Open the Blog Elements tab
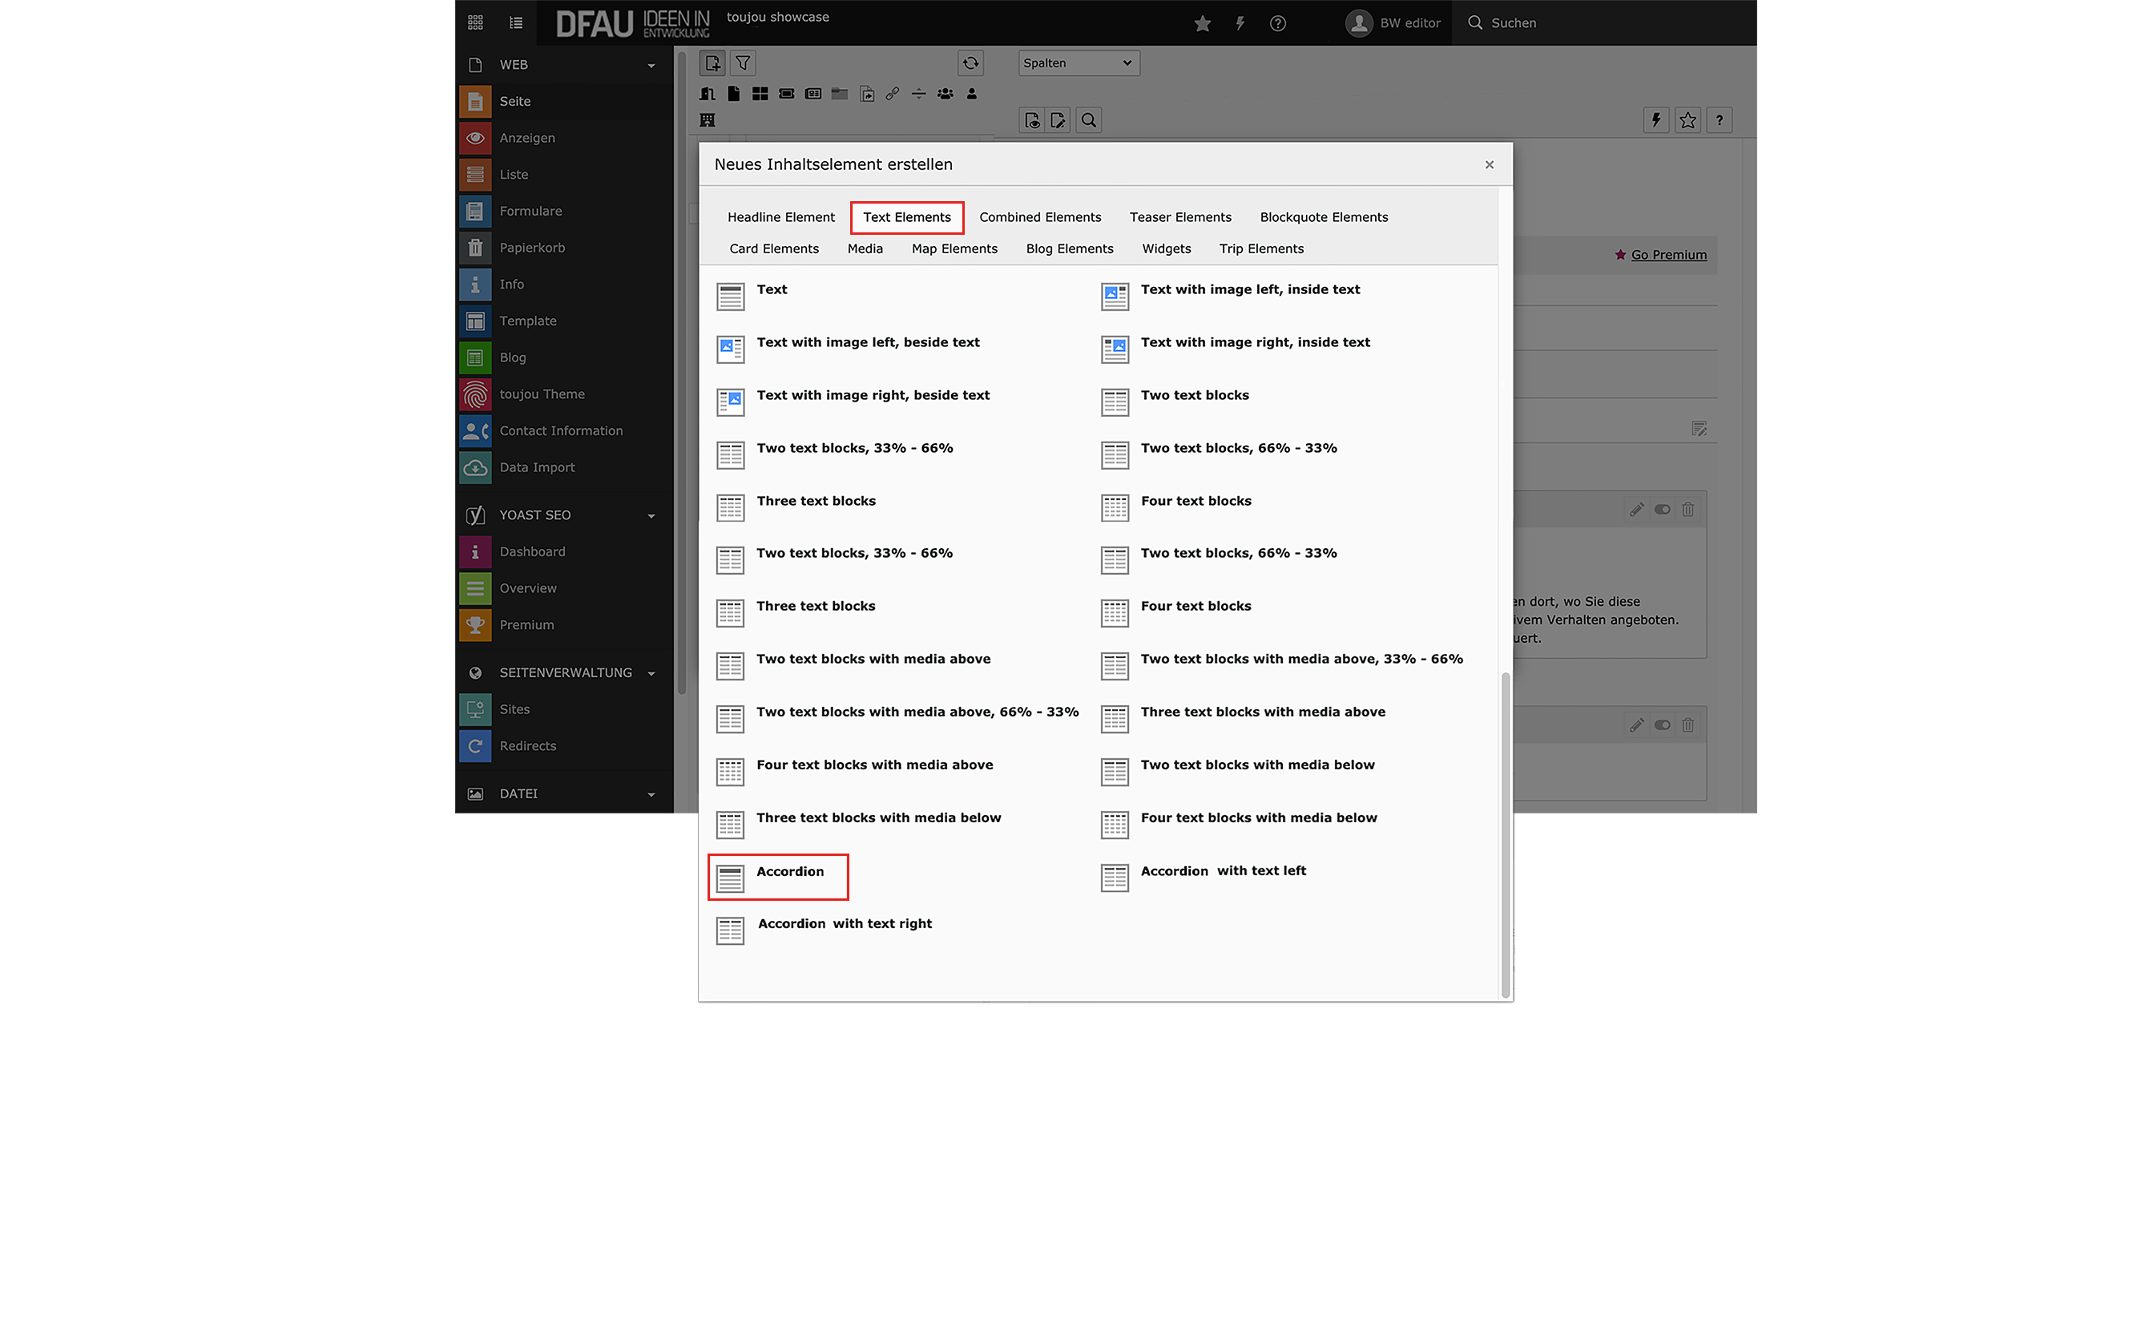Image resolution: width=2137 pixels, height=1336 pixels. [x=1069, y=249]
